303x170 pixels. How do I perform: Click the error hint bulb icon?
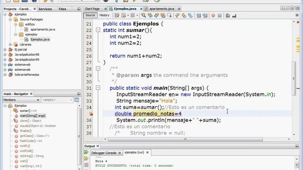pyautogui.click(x=91, y=114)
